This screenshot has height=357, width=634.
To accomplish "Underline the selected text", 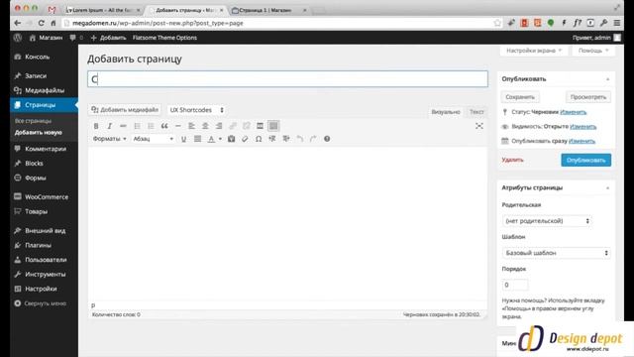I will tap(183, 139).
